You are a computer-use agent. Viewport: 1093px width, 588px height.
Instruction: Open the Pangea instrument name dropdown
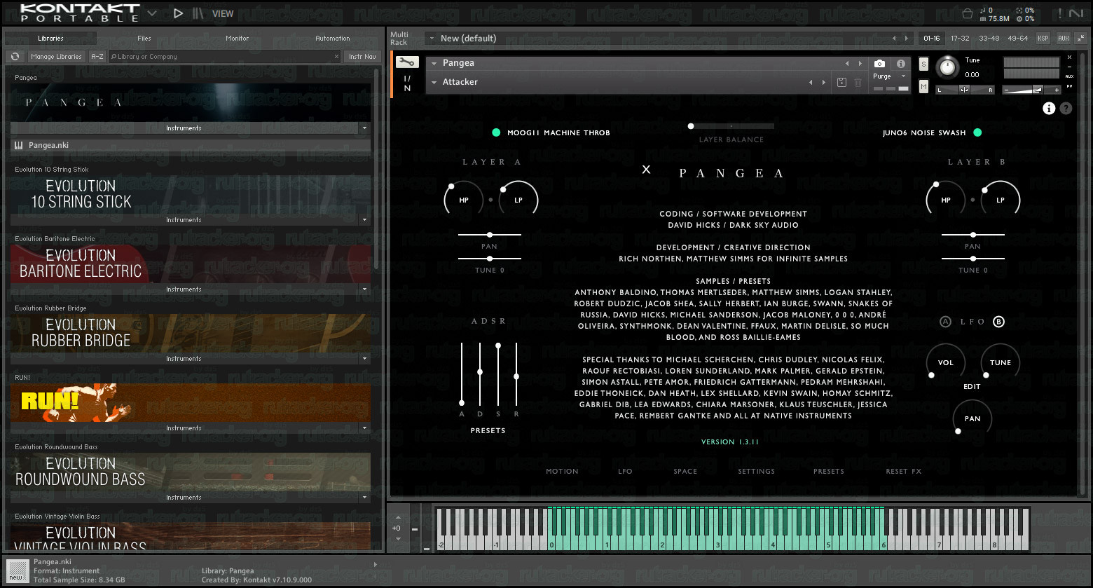coord(434,64)
